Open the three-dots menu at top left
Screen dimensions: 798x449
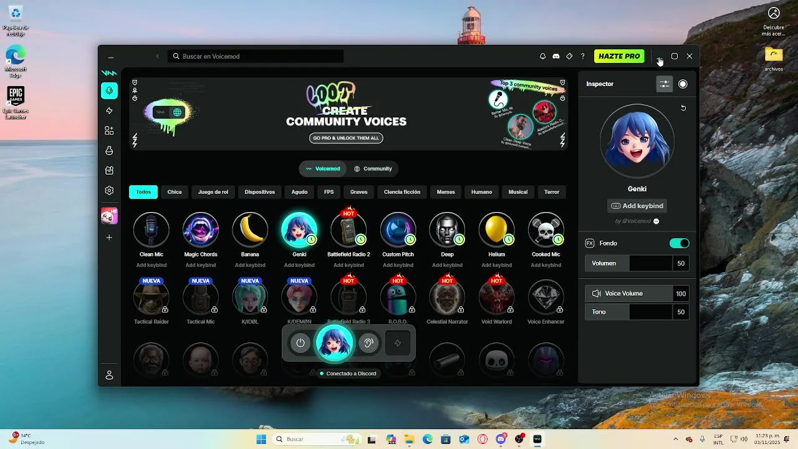coord(111,56)
